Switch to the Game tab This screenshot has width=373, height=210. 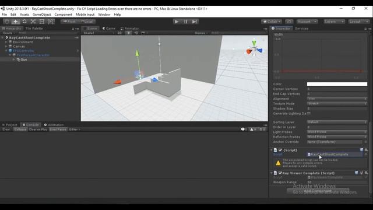(x=109, y=29)
